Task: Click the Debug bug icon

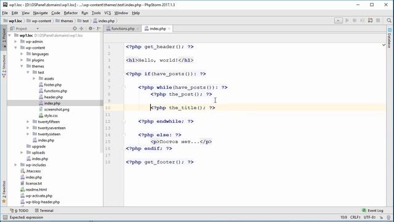Action: [355, 20]
